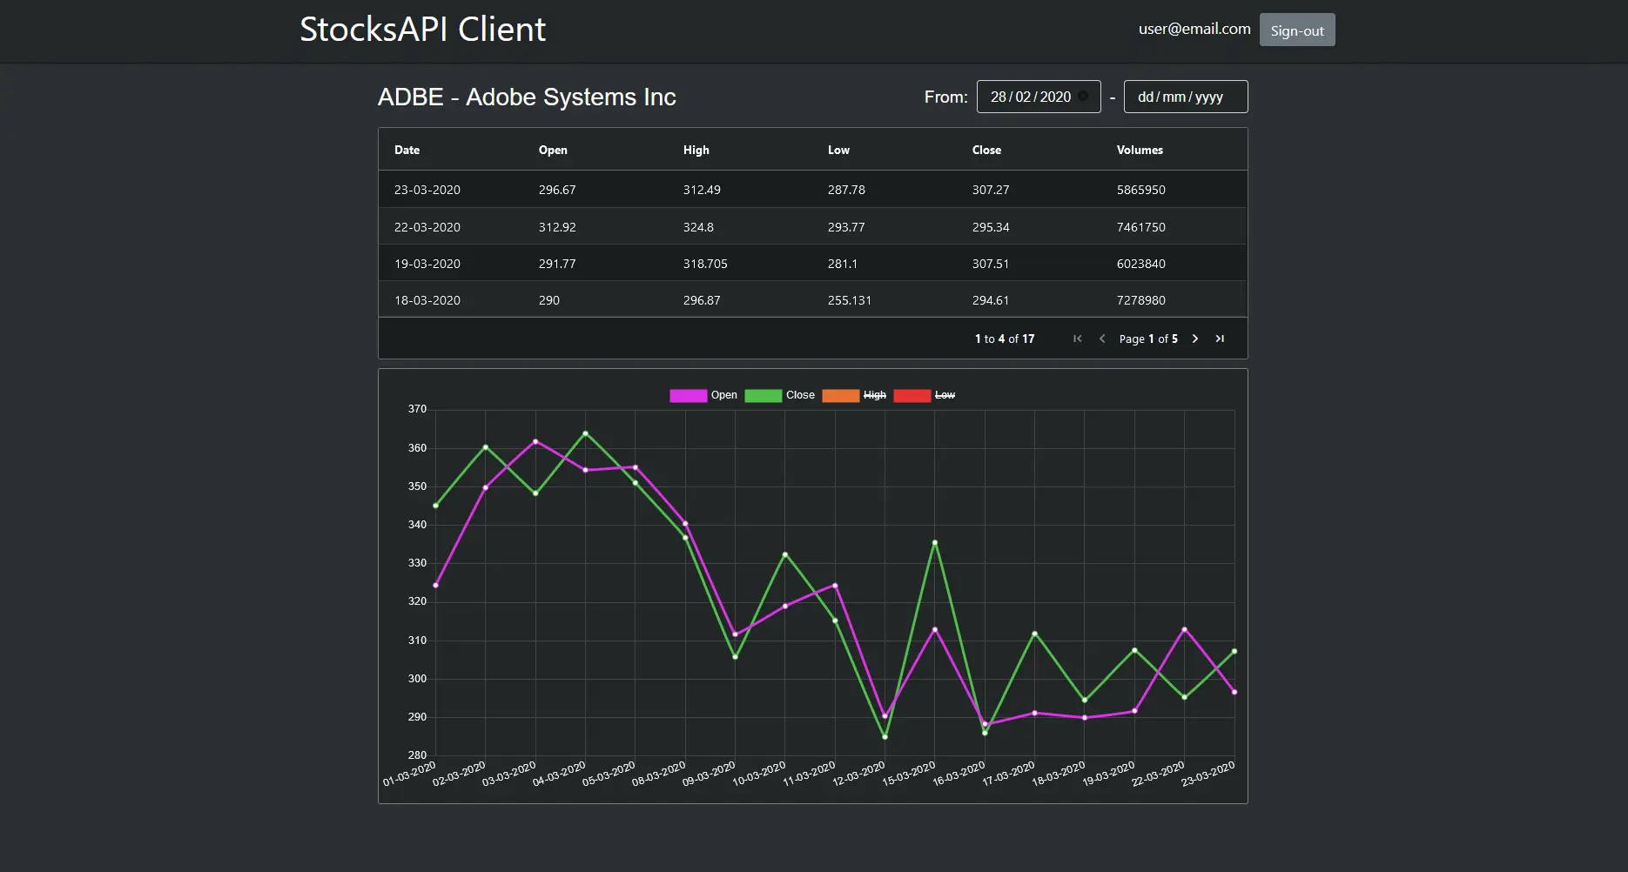Select the empty To date field
The image size is (1628, 872).
(x=1185, y=97)
